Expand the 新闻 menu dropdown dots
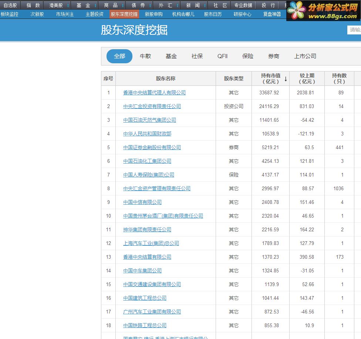The image size is (361, 339). 205,5
